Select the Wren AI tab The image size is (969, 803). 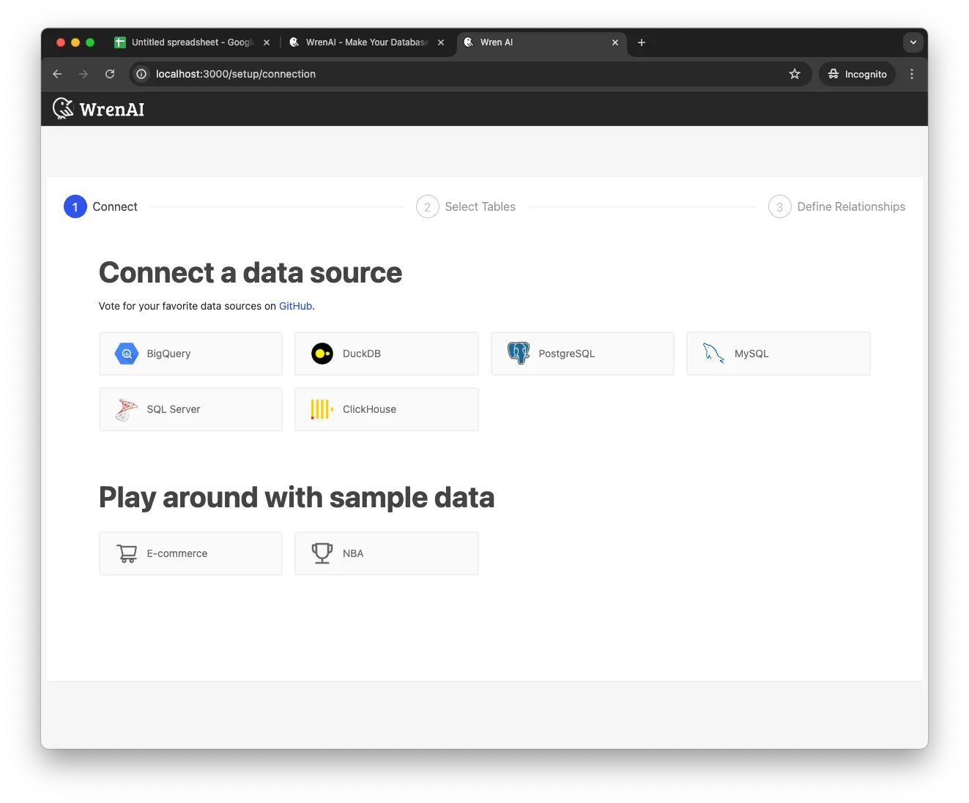[x=542, y=42]
